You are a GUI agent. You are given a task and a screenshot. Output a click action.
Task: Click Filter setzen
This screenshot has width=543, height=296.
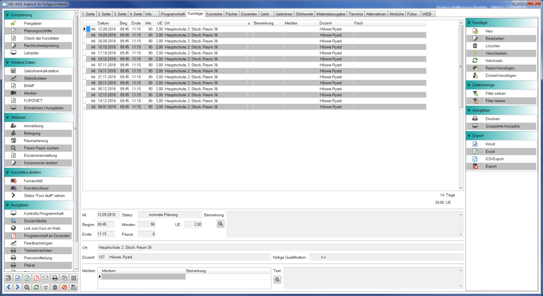click(502, 93)
